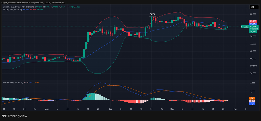Click the low value L80,505 in the legend
The height and width of the screenshot is (121, 261).
click(55, 7)
